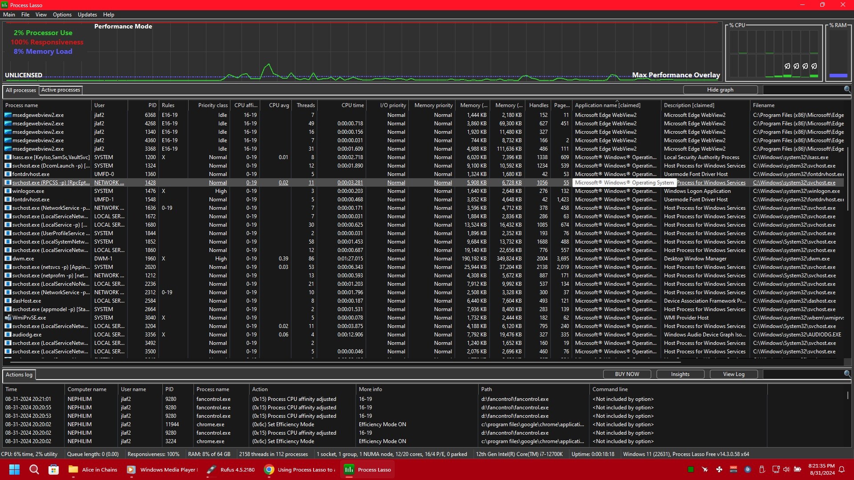Screen dimensions: 854x480
Task: Open the View menu
Action: click(41, 15)
